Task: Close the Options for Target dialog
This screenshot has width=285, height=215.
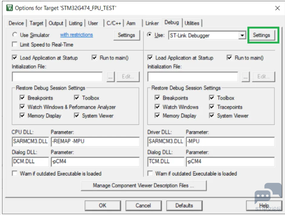Action: (277, 8)
